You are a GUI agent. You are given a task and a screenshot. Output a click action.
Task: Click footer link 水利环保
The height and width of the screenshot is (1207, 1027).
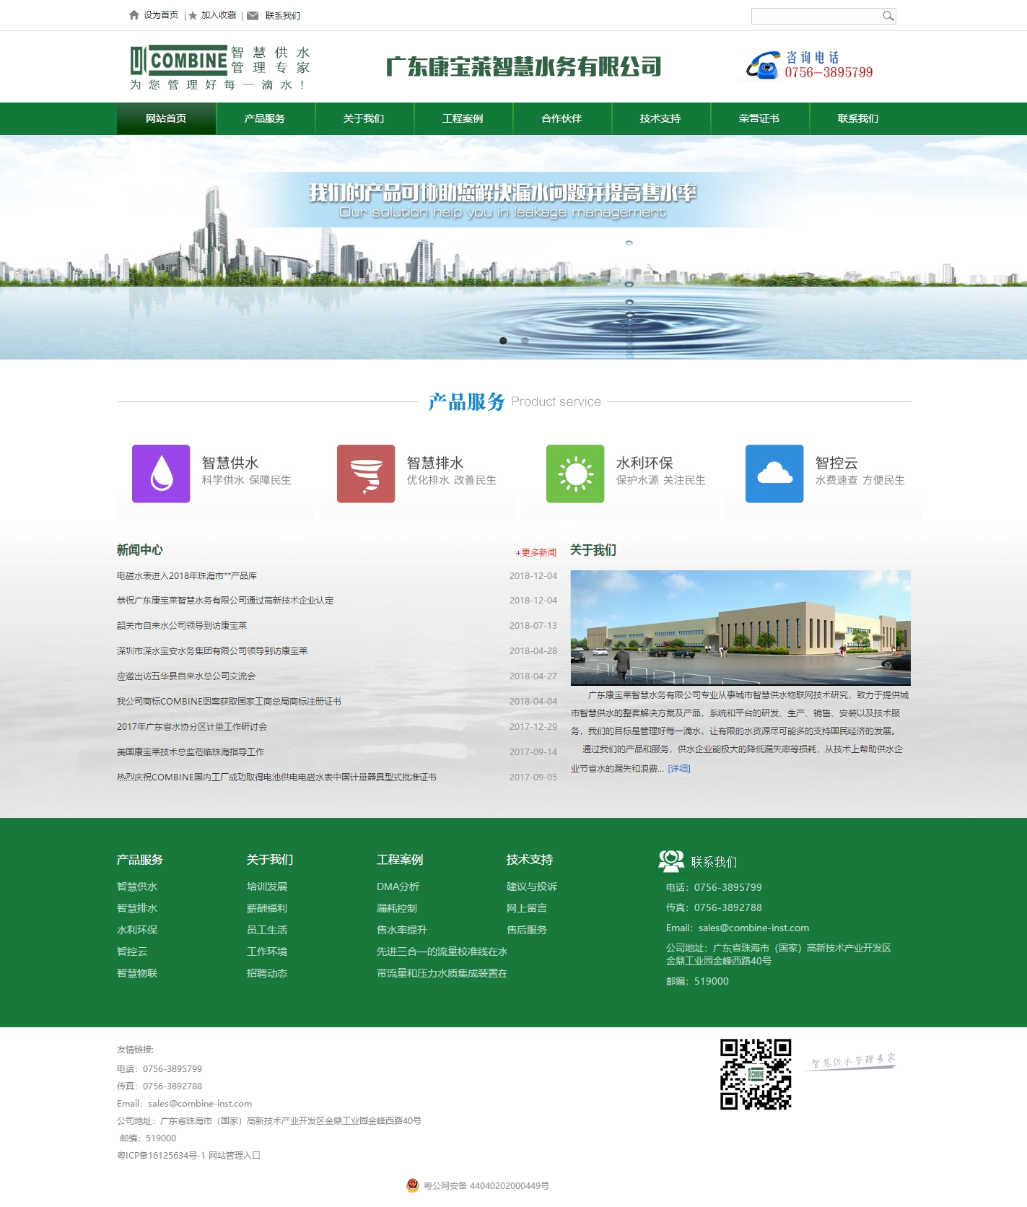click(137, 930)
